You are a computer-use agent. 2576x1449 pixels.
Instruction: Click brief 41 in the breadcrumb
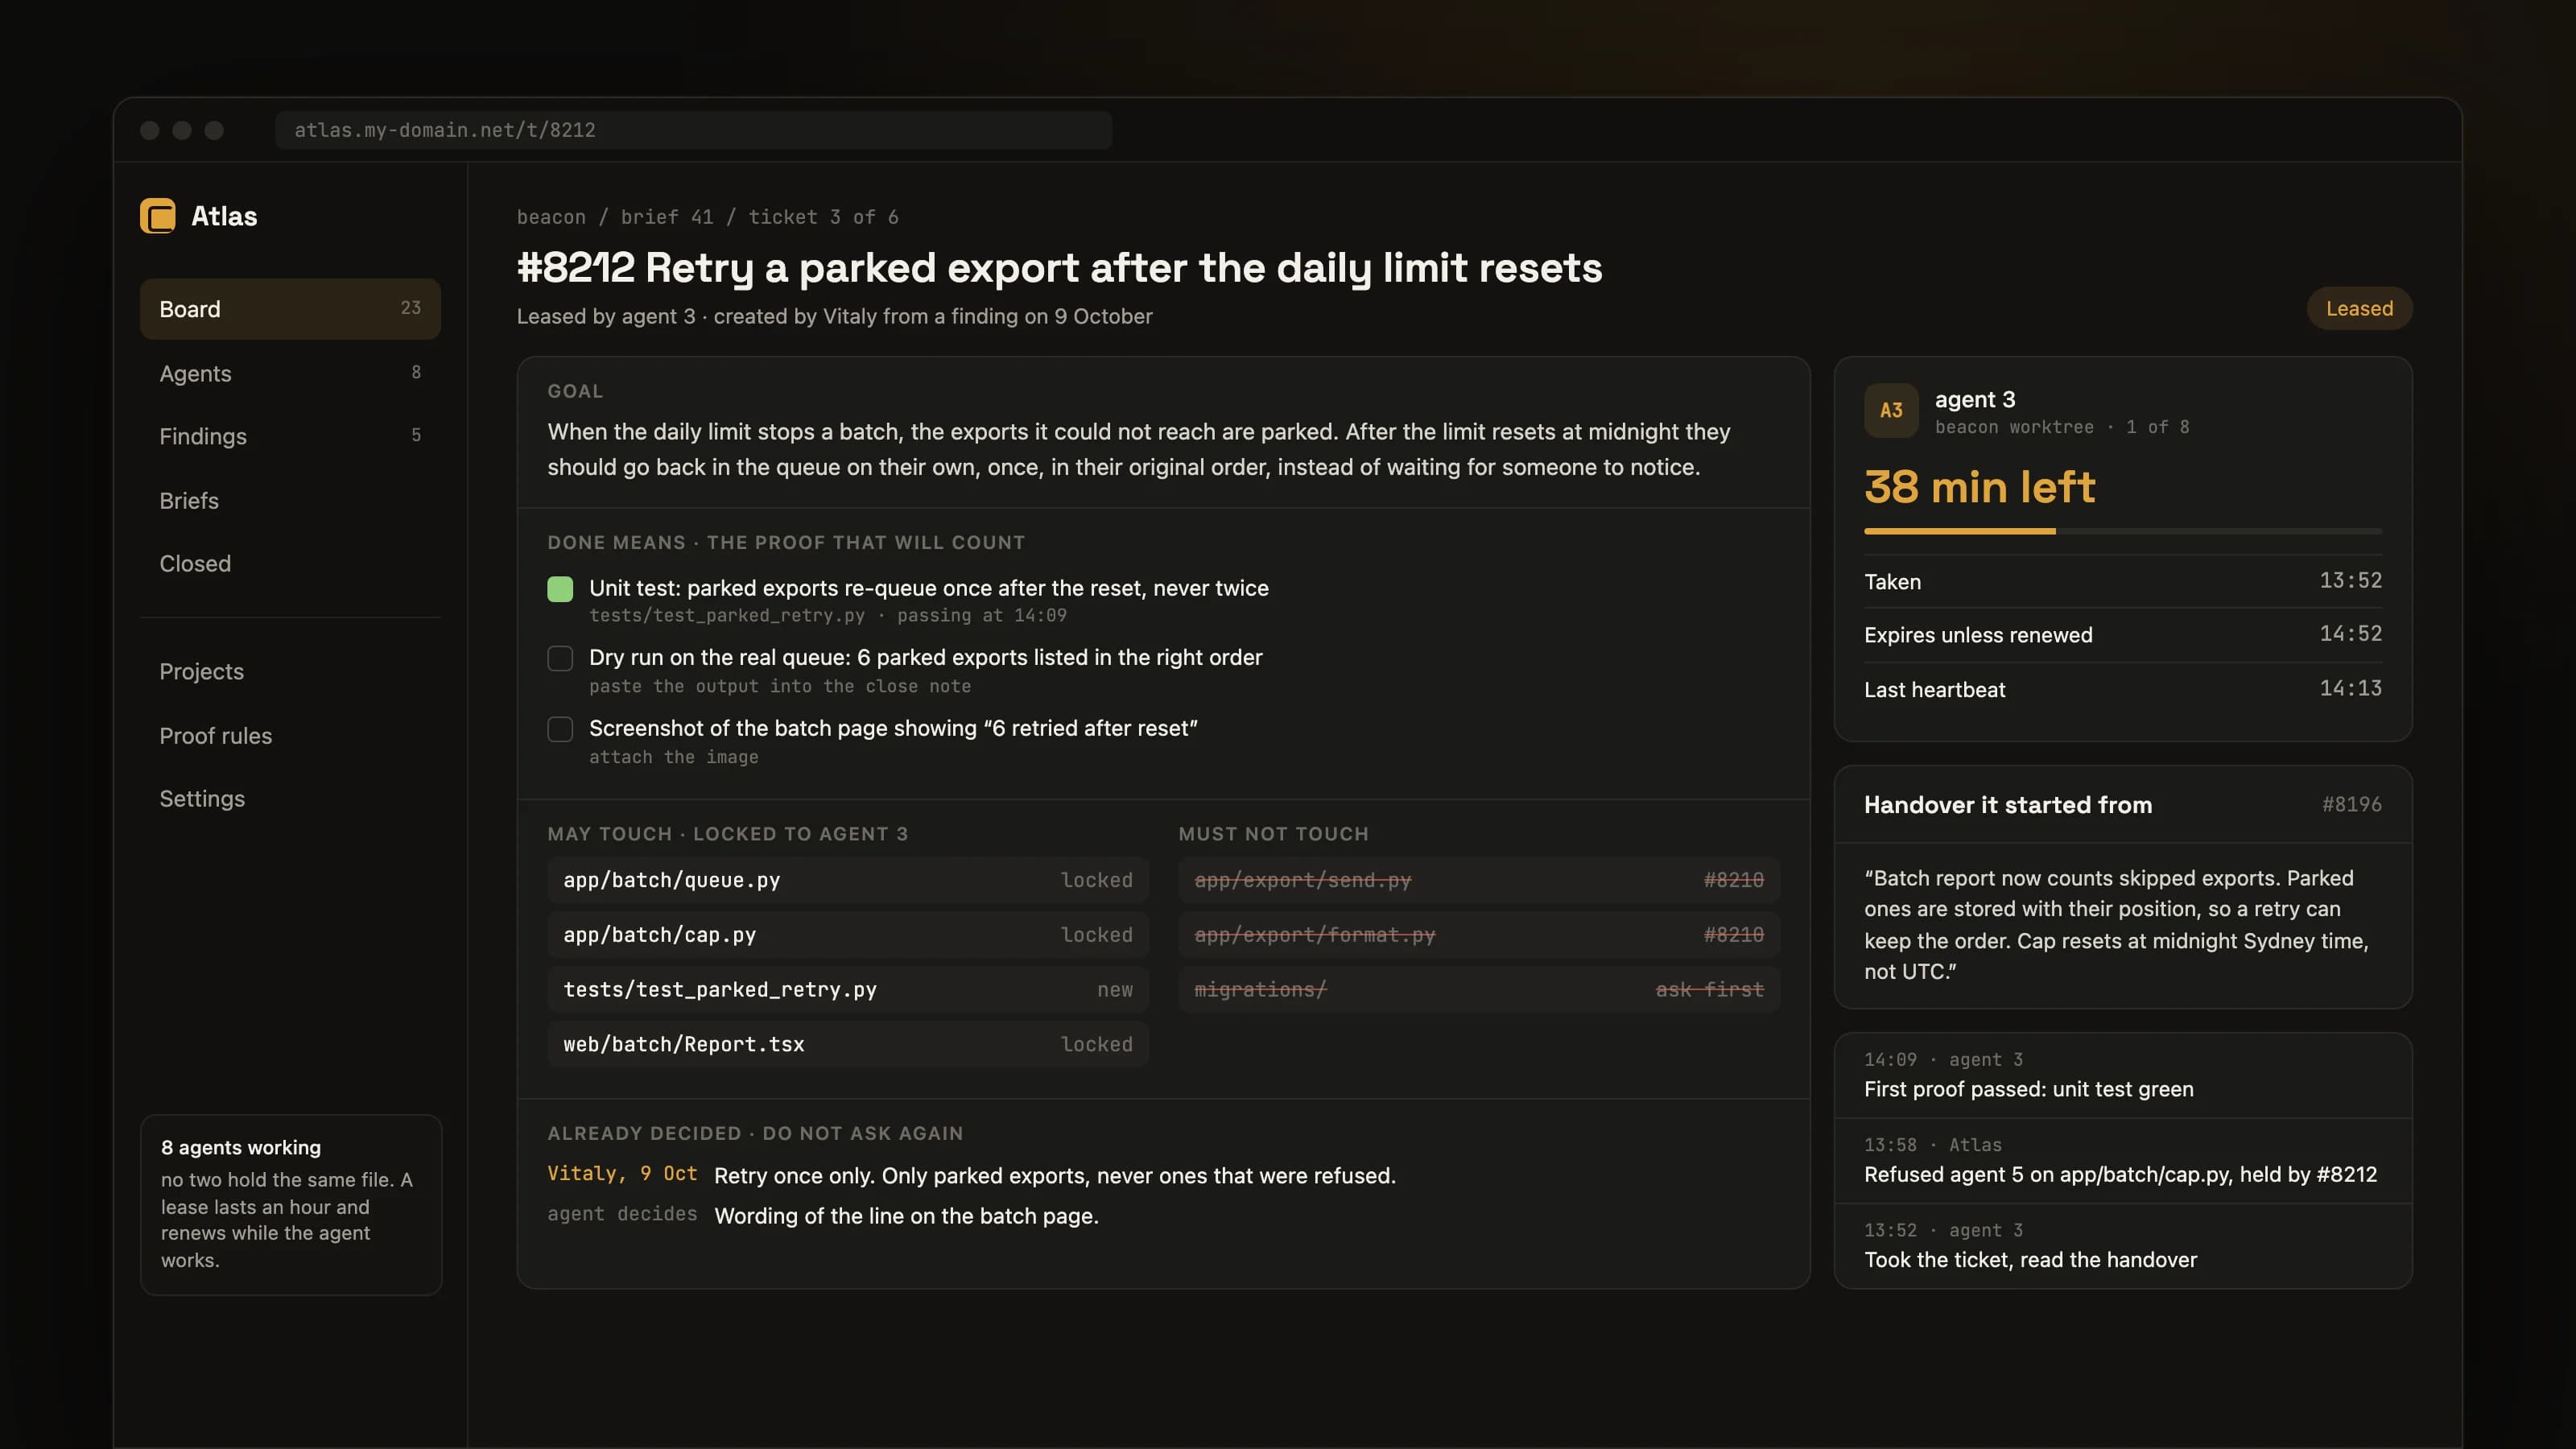[667, 217]
